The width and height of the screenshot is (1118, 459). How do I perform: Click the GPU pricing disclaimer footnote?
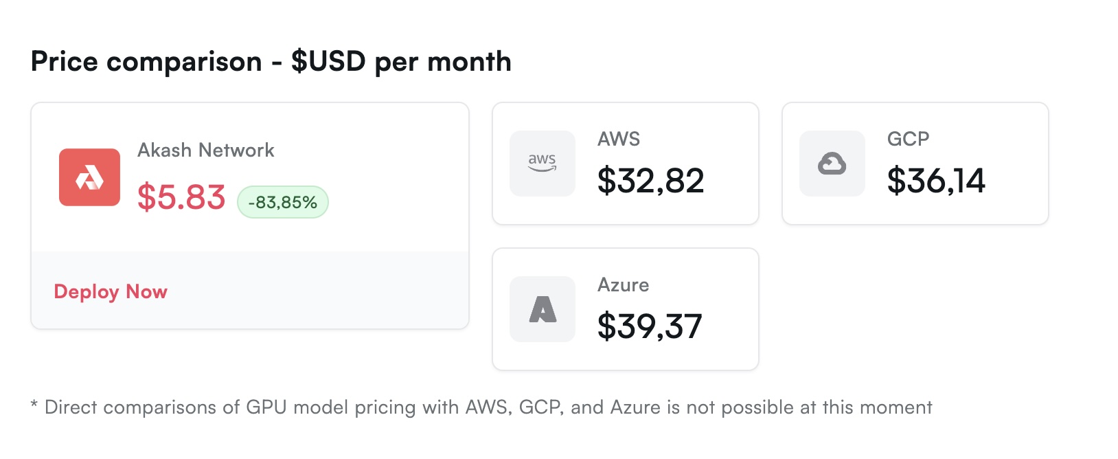click(x=481, y=407)
